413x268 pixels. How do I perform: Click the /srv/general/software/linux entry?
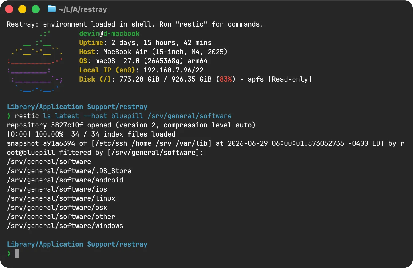coord(61,198)
